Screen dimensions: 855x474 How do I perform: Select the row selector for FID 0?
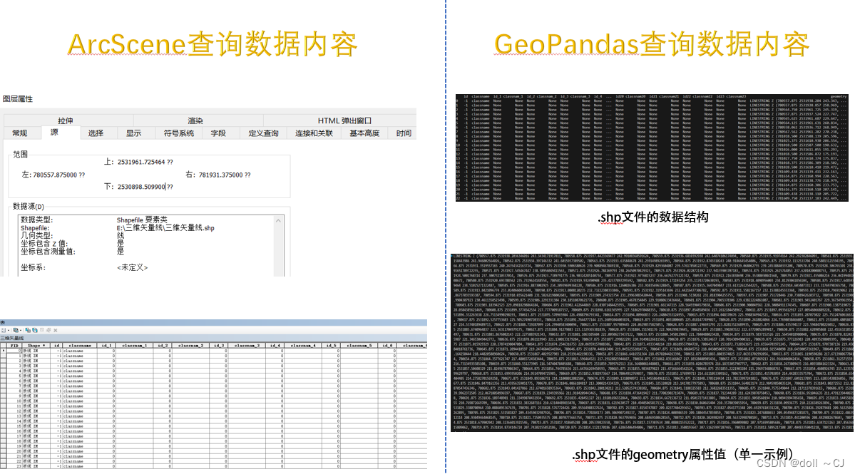[x=4, y=350]
